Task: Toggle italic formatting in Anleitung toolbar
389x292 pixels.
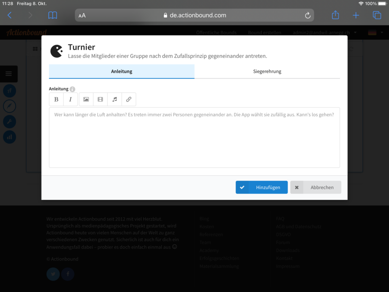Action: click(x=70, y=99)
